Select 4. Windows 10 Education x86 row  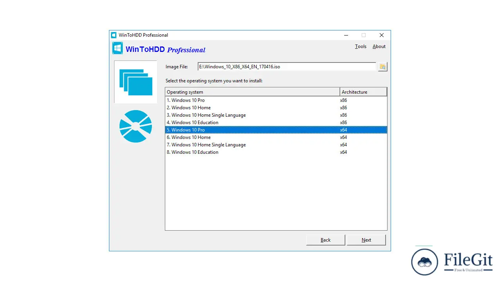point(276,123)
